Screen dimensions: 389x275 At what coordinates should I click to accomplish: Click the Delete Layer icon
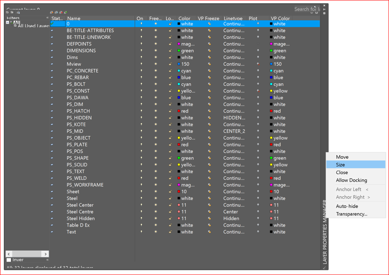pyautogui.click(x=61, y=12)
